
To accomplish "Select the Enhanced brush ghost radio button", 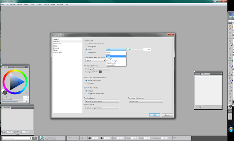I will click(x=86, y=44).
